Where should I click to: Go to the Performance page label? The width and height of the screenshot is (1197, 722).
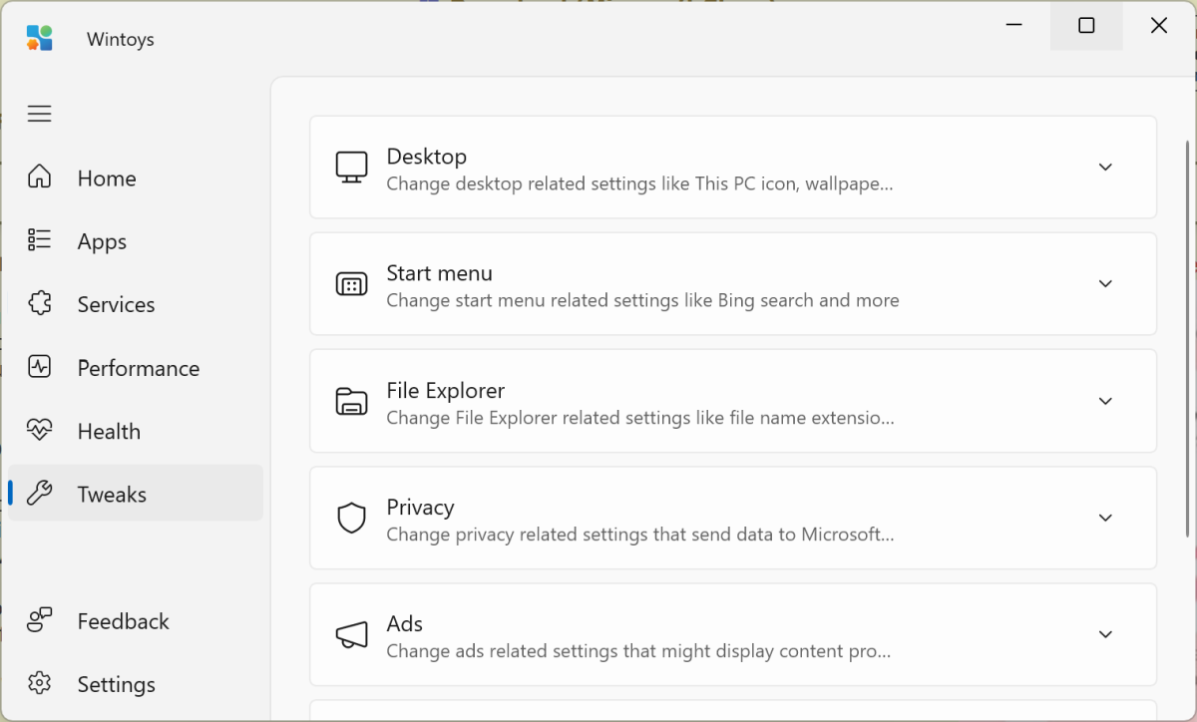pyautogui.click(x=139, y=368)
